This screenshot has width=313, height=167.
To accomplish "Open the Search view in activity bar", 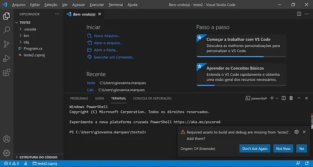I will tap(7, 30).
